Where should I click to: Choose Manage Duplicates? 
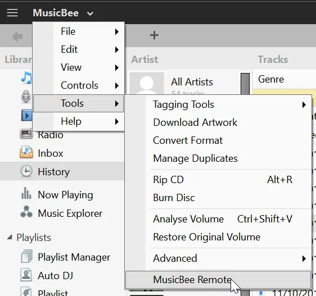point(218,158)
